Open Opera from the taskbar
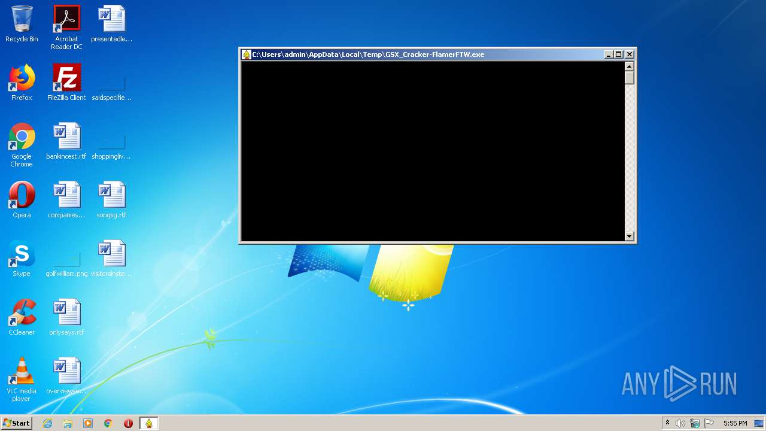The height and width of the screenshot is (431, 766). point(128,423)
